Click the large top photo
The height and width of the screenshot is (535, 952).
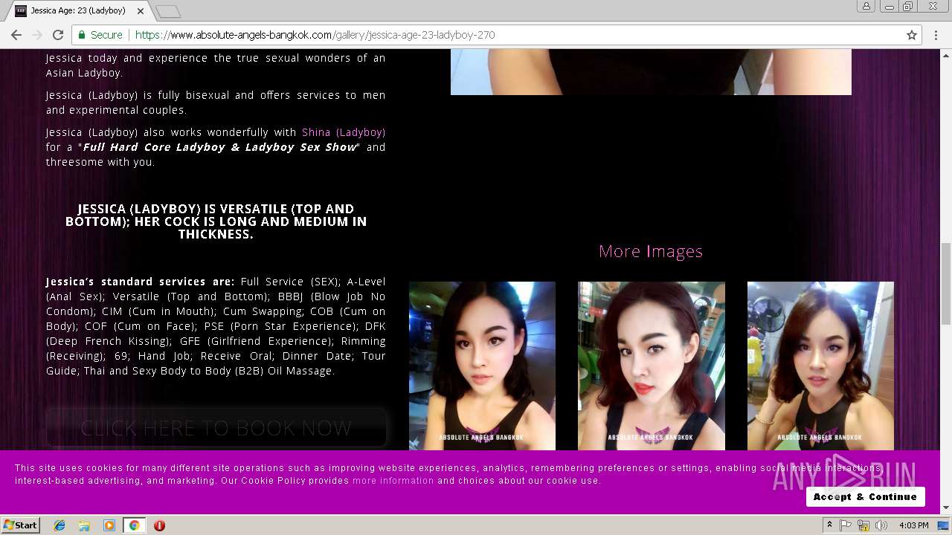click(x=651, y=72)
